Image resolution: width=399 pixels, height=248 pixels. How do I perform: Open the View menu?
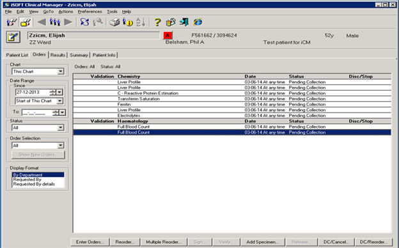(x=34, y=12)
